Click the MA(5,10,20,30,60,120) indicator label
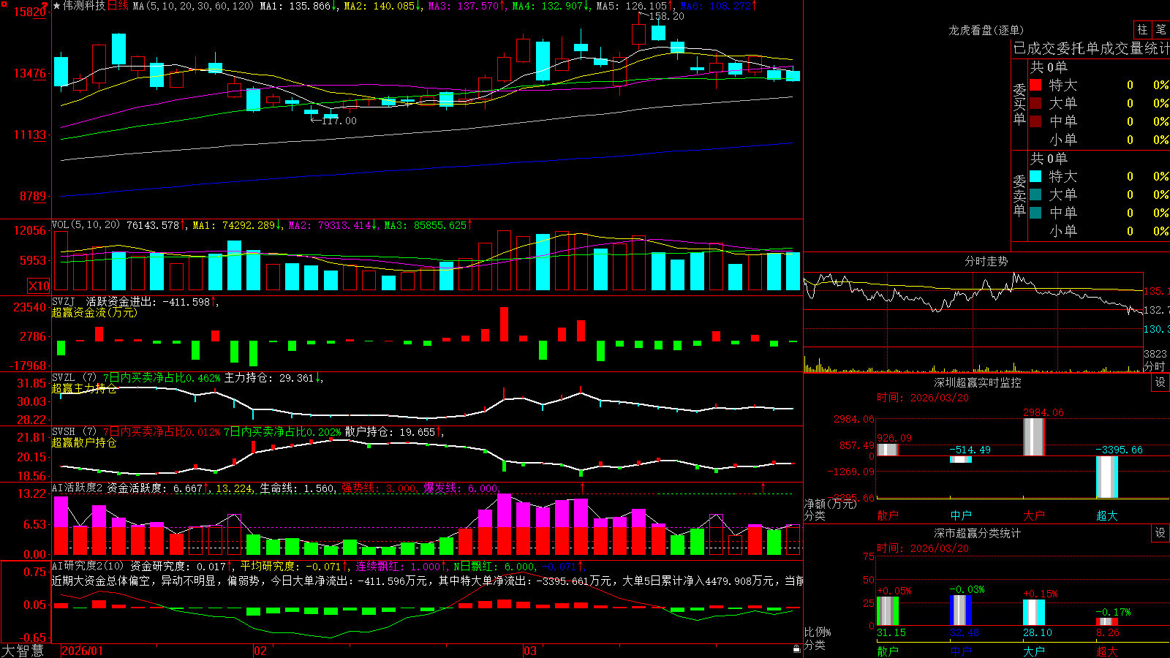Image resolution: width=1170 pixels, height=658 pixels. coord(193,6)
